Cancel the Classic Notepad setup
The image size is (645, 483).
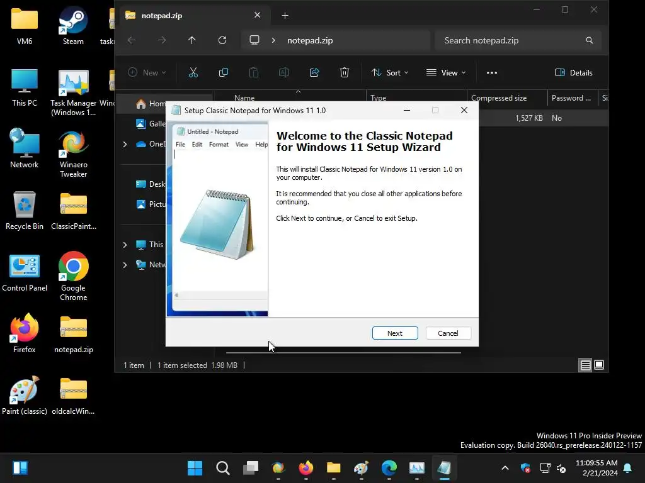(448, 333)
